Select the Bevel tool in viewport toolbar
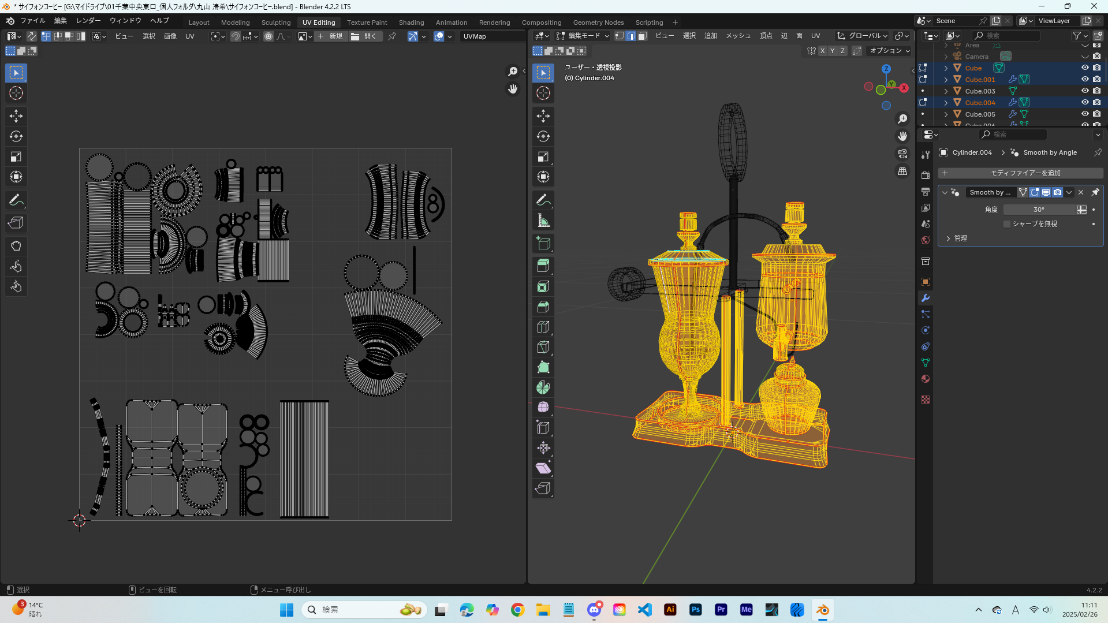 pos(543,307)
